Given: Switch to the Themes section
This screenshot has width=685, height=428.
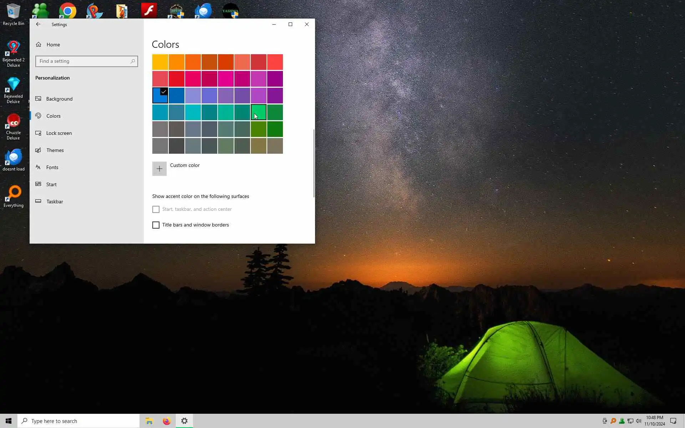Looking at the screenshot, I should coord(55,150).
